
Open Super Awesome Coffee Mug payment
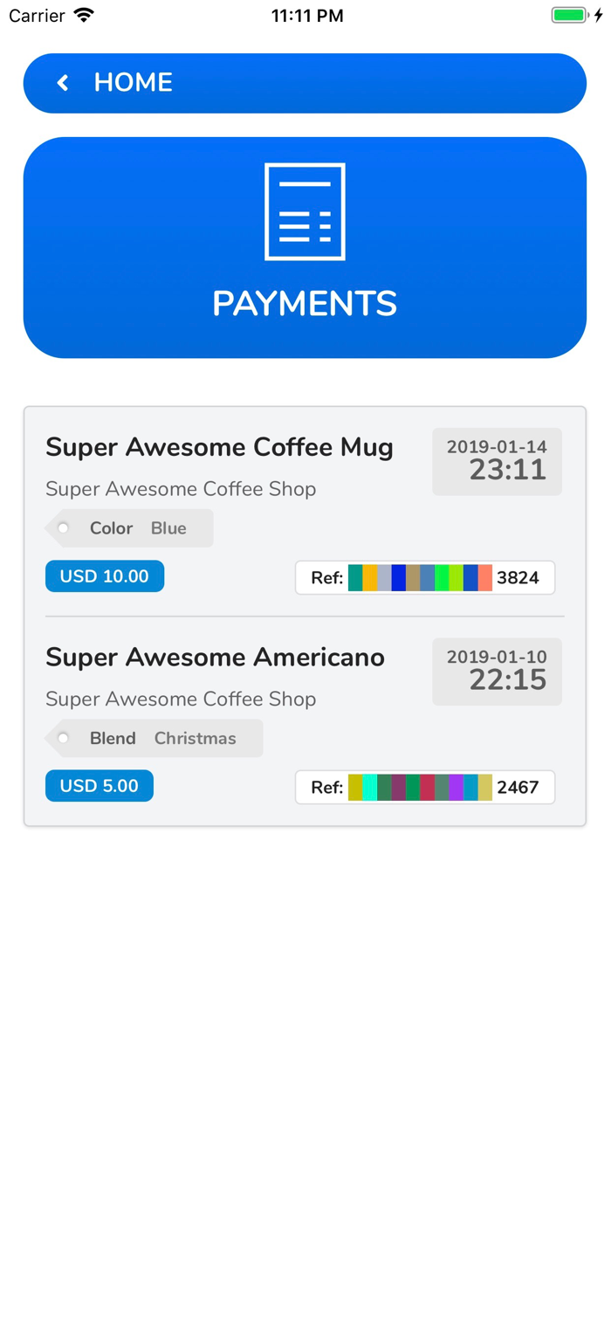305,512
